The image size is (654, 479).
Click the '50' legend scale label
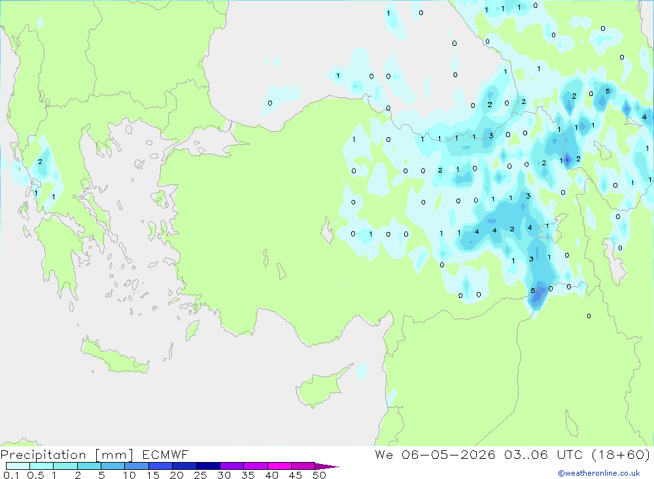(x=319, y=475)
